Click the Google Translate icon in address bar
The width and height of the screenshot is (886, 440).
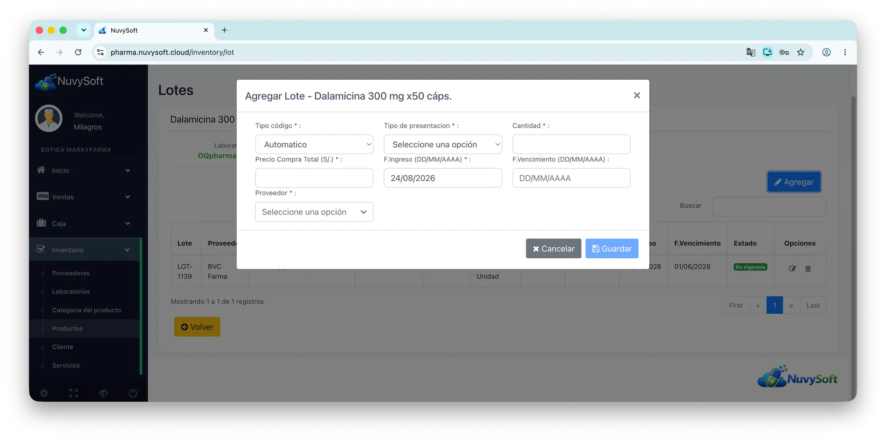pyautogui.click(x=751, y=53)
